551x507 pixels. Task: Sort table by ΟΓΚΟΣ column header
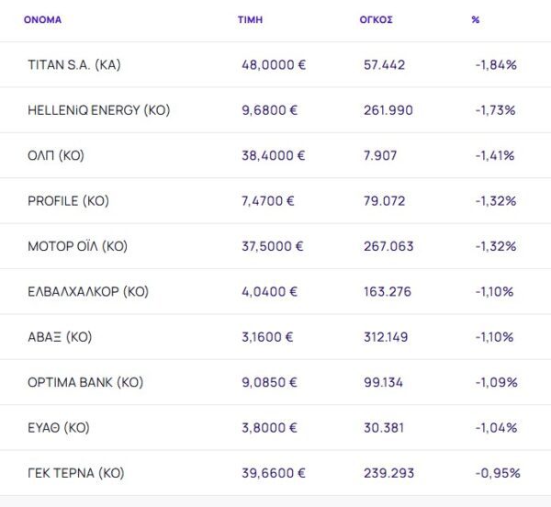[x=376, y=19]
